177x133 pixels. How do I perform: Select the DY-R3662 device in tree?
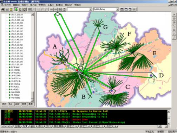point(15,67)
